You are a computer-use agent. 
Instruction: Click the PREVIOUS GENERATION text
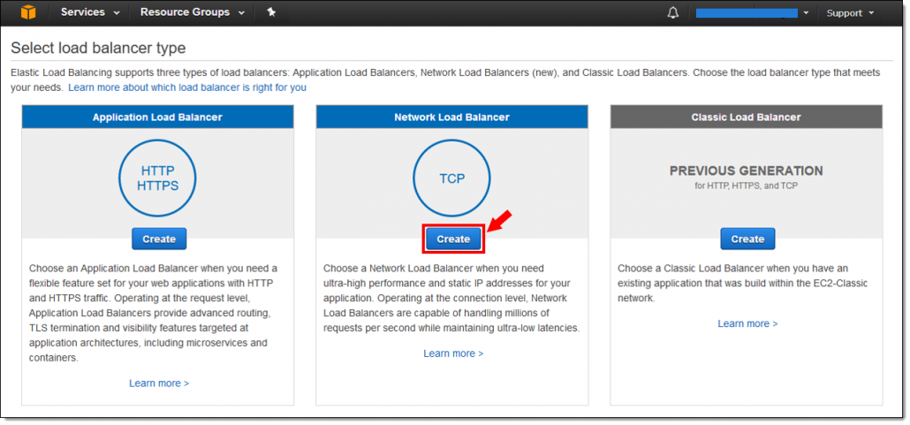point(747,171)
